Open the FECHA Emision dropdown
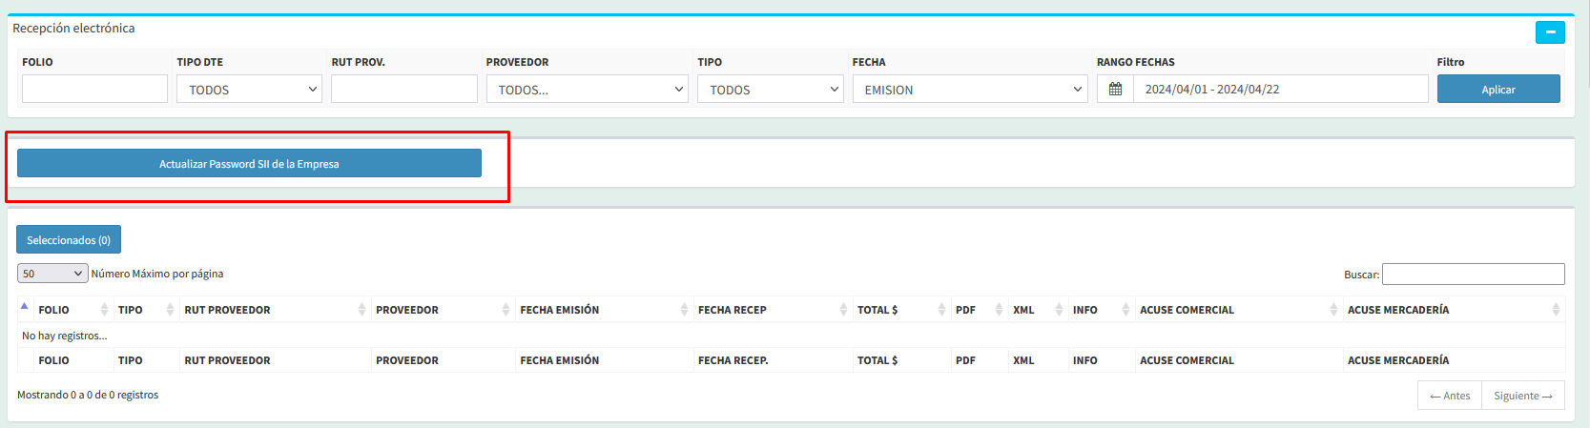The image size is (1590, 428). tap(969, 90)
